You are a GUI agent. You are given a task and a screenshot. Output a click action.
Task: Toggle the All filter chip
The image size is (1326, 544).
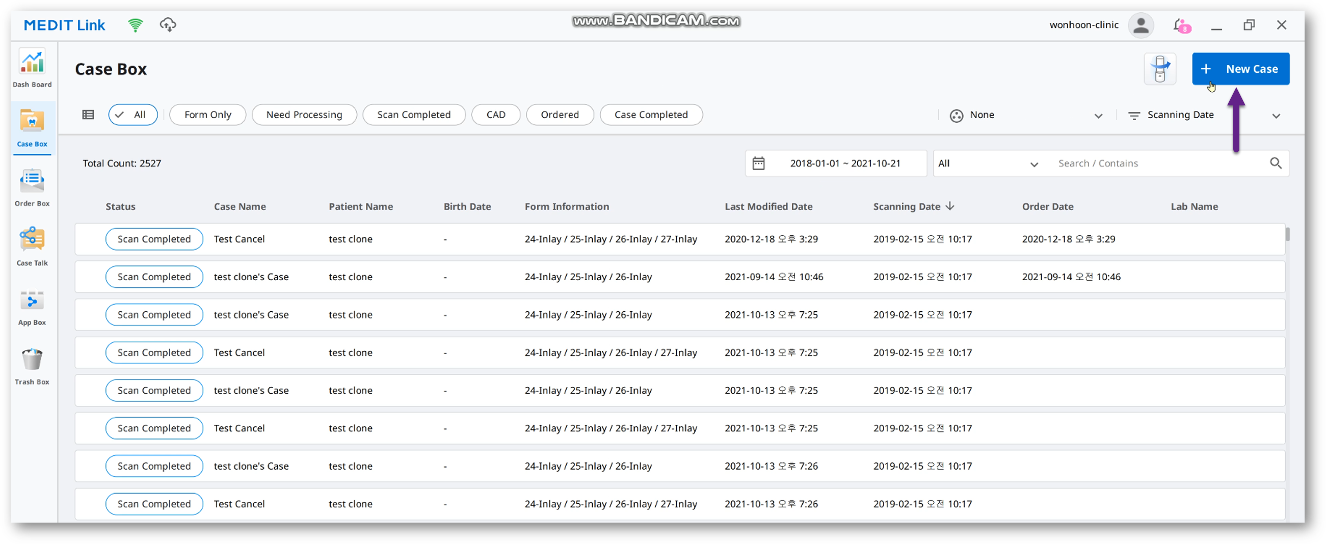click(133, 115)
